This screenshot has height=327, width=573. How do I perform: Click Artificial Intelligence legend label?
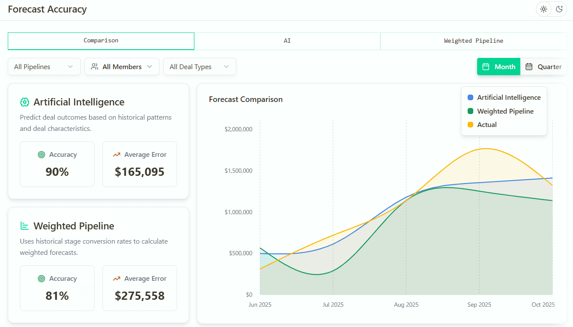point(509,98)
